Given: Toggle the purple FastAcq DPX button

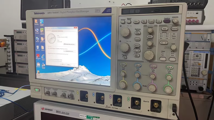Looking at the screenshot, I should pos(167,21).
